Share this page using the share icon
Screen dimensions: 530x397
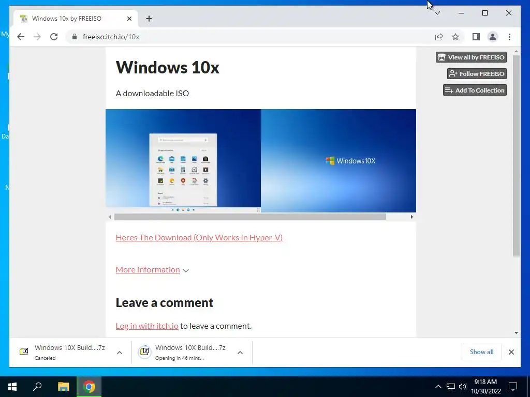439,37
